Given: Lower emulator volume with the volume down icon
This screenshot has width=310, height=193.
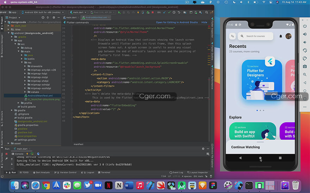Looking at the screenshot, I should 305,42.
